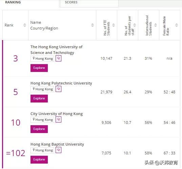Image resolution: width=182 pixels, height=169 pixels.
Task: Sort by Name Country/Region arrows
Action: [x=93, y=25]
